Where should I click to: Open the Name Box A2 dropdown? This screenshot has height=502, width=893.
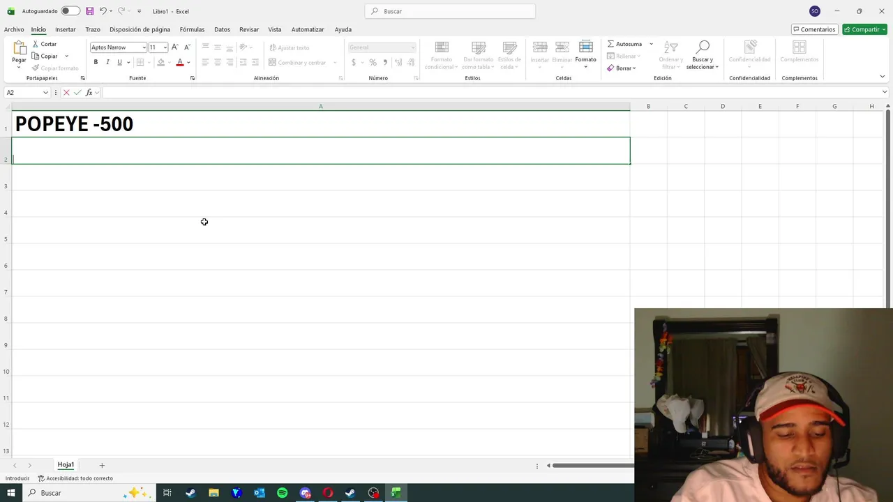point(45,93)
